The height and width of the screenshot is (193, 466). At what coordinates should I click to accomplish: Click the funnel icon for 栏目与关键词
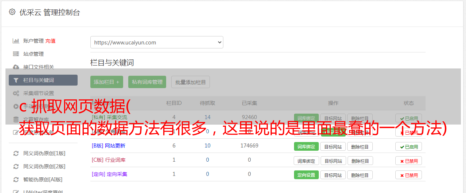pos(16,80)
